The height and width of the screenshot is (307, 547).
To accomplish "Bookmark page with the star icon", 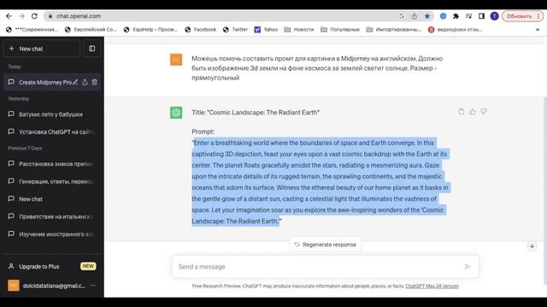I will point(427,16).
